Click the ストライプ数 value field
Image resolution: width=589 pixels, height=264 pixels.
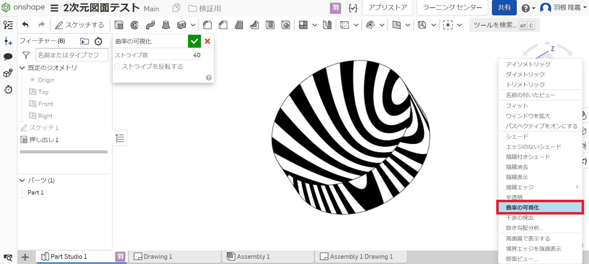tap(176, 55)
